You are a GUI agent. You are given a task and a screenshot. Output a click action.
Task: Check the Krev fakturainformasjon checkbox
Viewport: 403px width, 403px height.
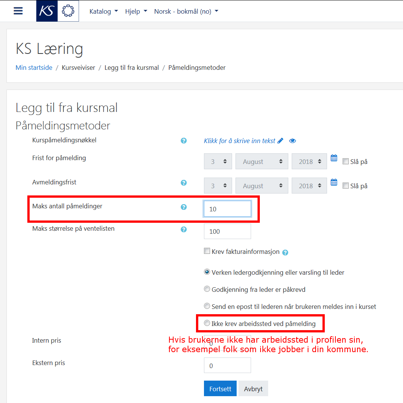tap(207, 251)
